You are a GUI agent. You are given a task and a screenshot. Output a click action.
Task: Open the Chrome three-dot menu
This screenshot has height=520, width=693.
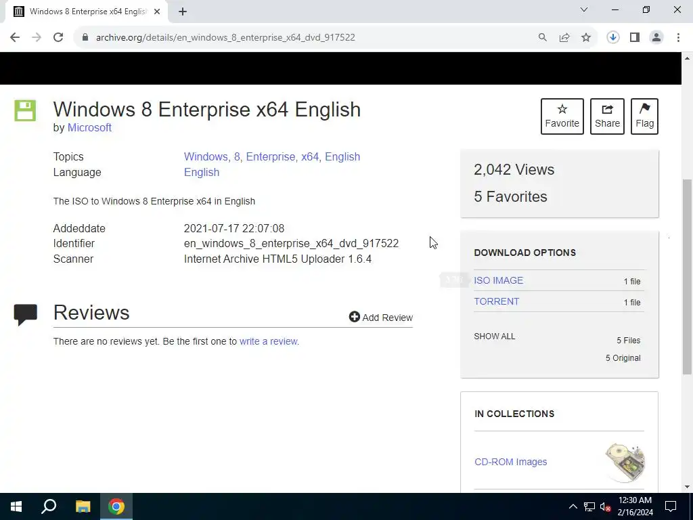678,38
